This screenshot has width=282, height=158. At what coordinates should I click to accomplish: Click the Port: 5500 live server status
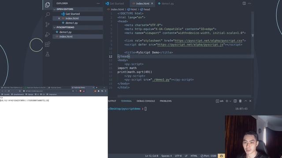tap(208, 156)
